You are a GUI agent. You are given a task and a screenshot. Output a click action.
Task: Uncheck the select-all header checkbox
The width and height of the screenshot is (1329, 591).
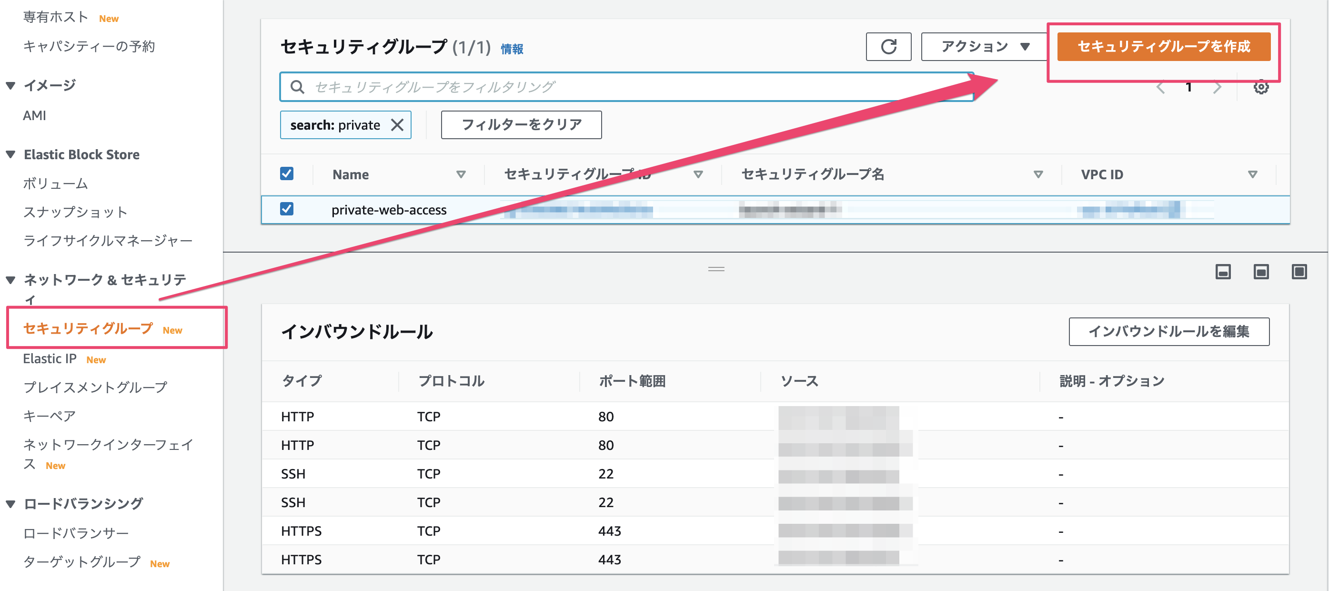tap(287, 173)
